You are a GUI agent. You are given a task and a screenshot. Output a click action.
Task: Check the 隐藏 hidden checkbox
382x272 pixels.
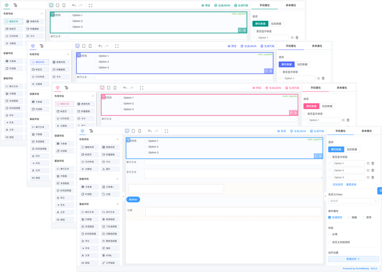(350, 217)
